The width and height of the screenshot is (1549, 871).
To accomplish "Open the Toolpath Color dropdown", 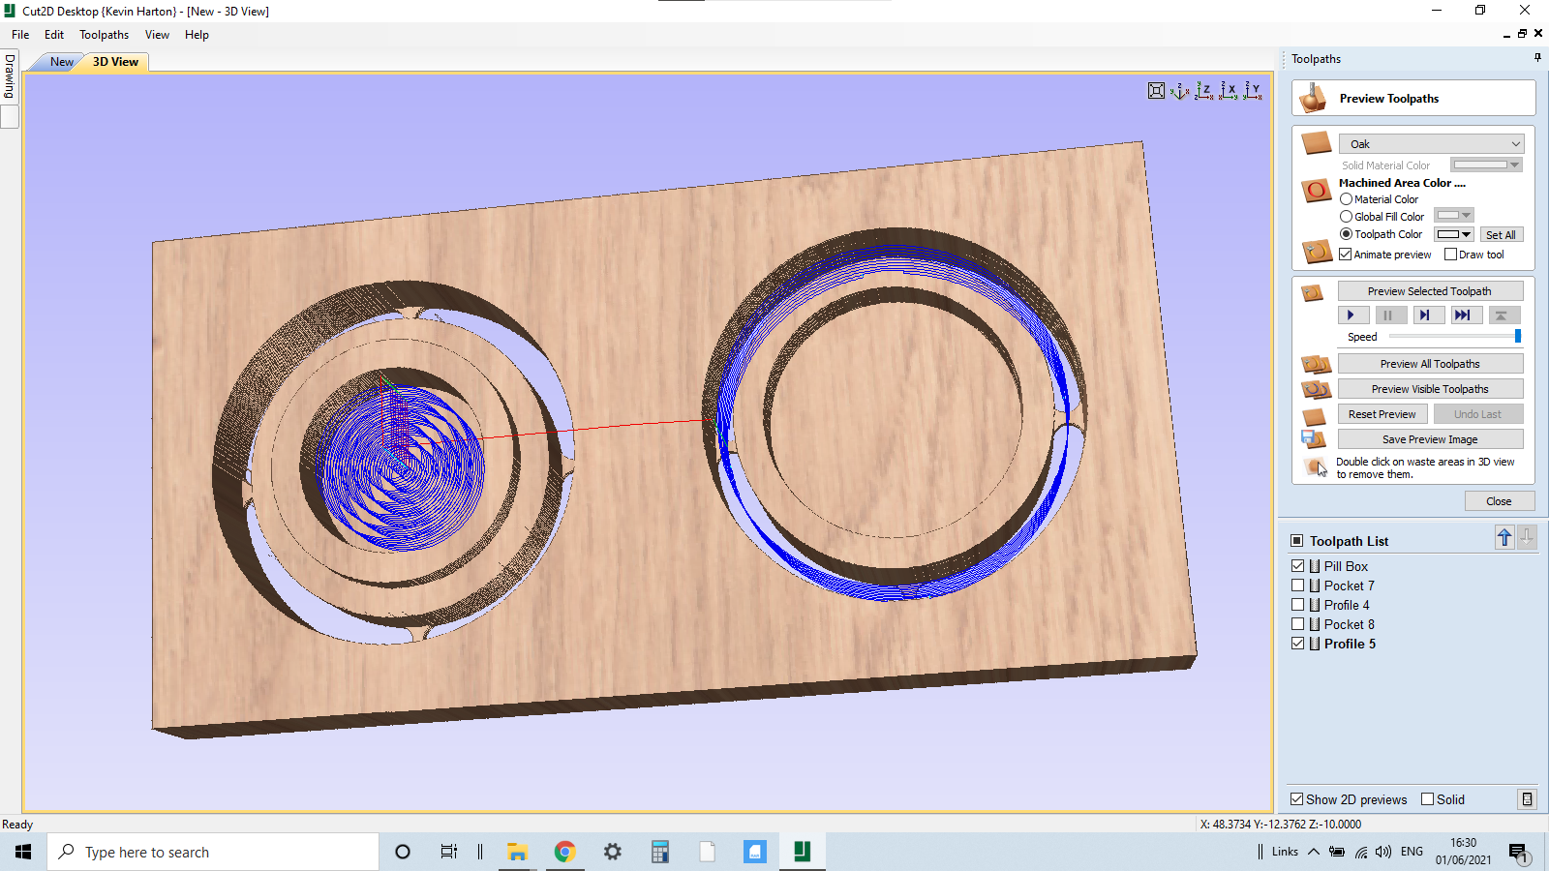I will pos(1465,233).
